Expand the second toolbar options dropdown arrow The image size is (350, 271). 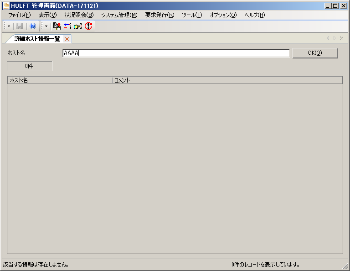(x=46, y=26)
